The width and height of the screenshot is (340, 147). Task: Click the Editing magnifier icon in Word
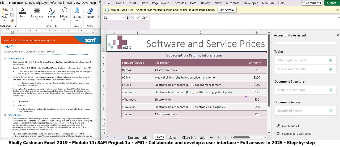click(64, 11)
